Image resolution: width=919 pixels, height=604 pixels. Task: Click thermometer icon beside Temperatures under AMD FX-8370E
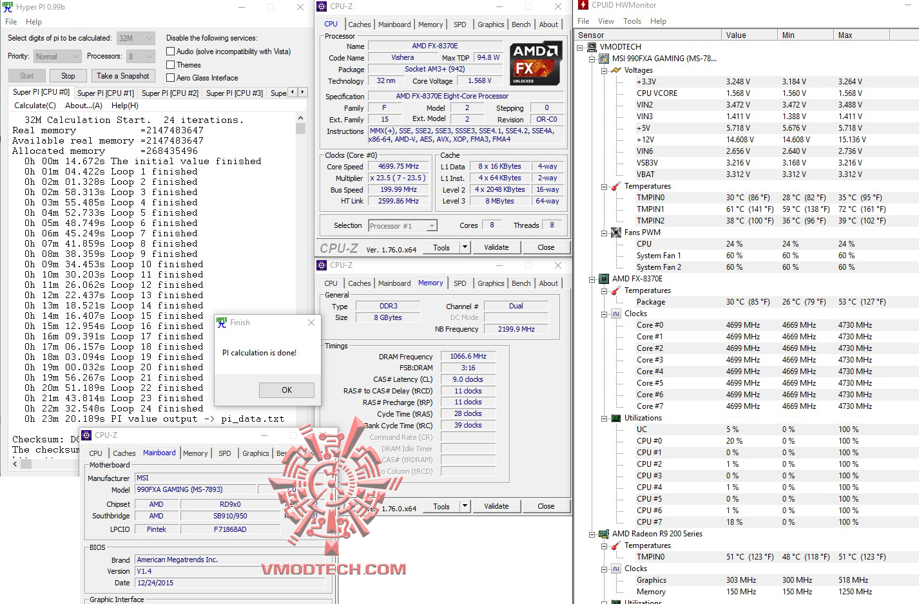616,290
